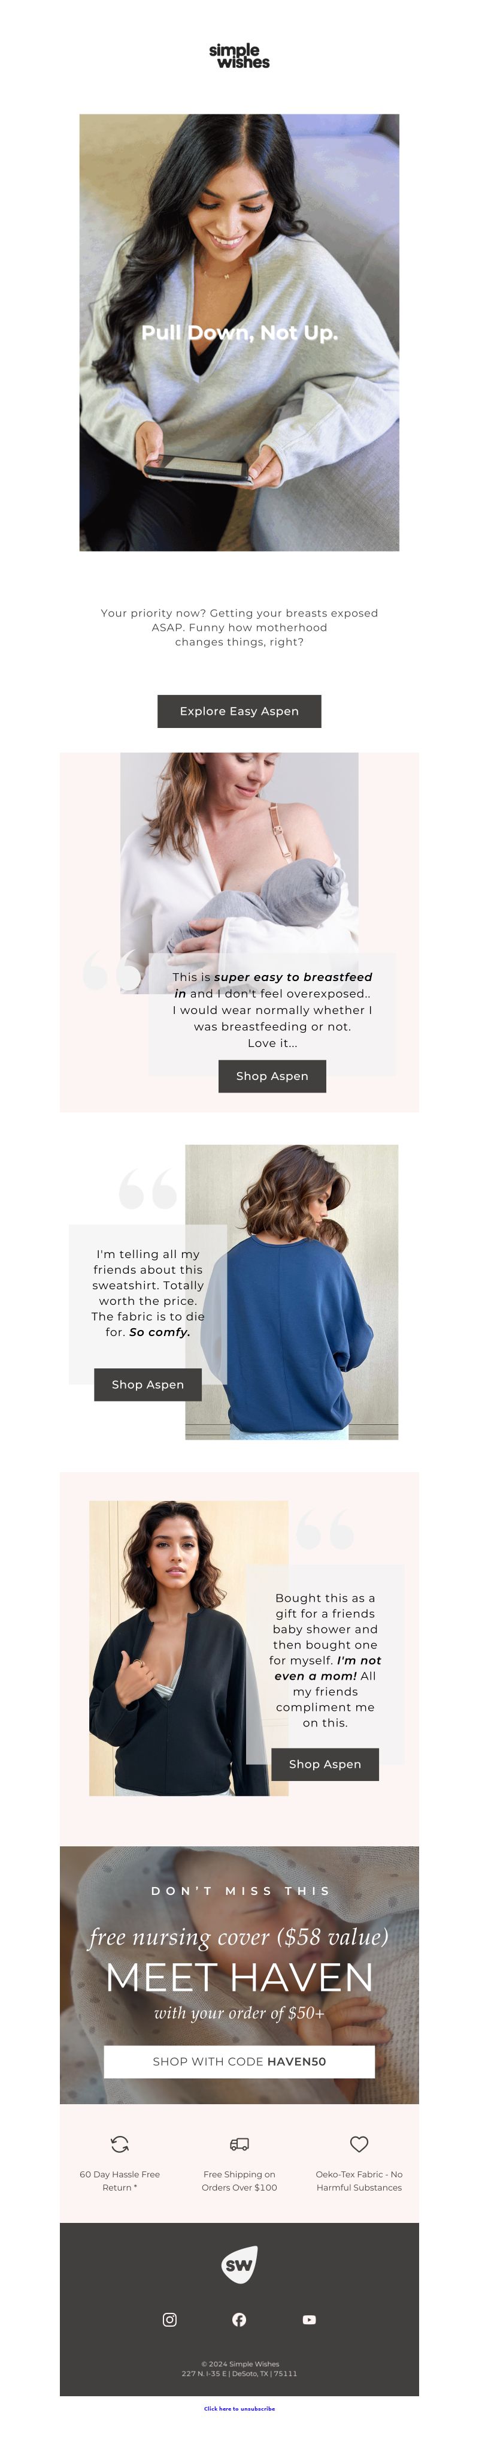
Task: Click the Explore Easy Aspen button
Action: pyautogui.click(x=239, y=711)
